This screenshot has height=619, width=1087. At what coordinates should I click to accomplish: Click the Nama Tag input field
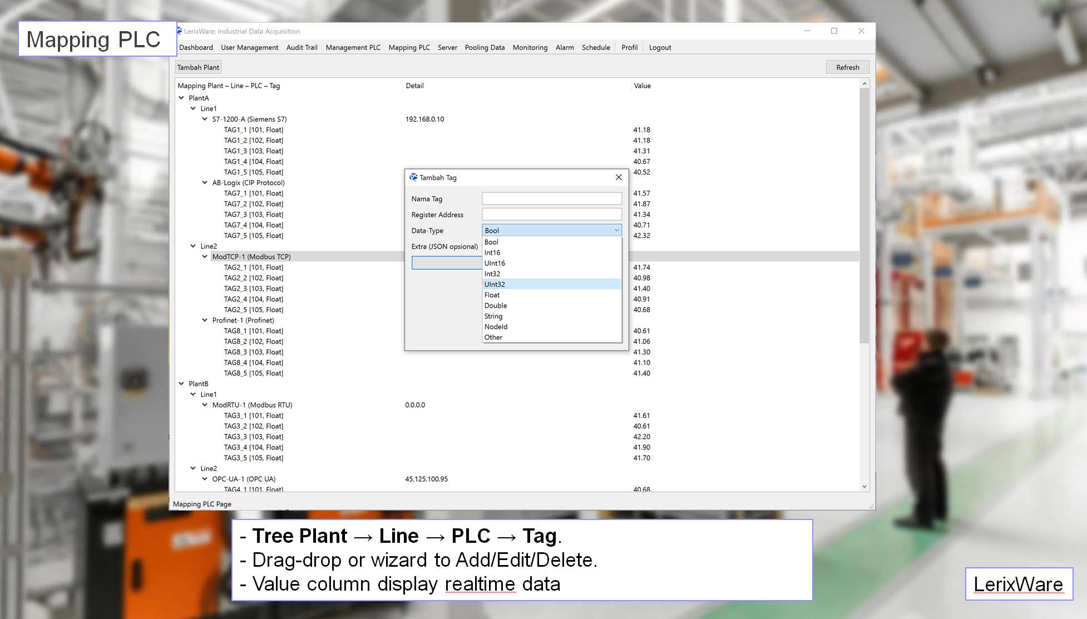click(x=551, y=198)
